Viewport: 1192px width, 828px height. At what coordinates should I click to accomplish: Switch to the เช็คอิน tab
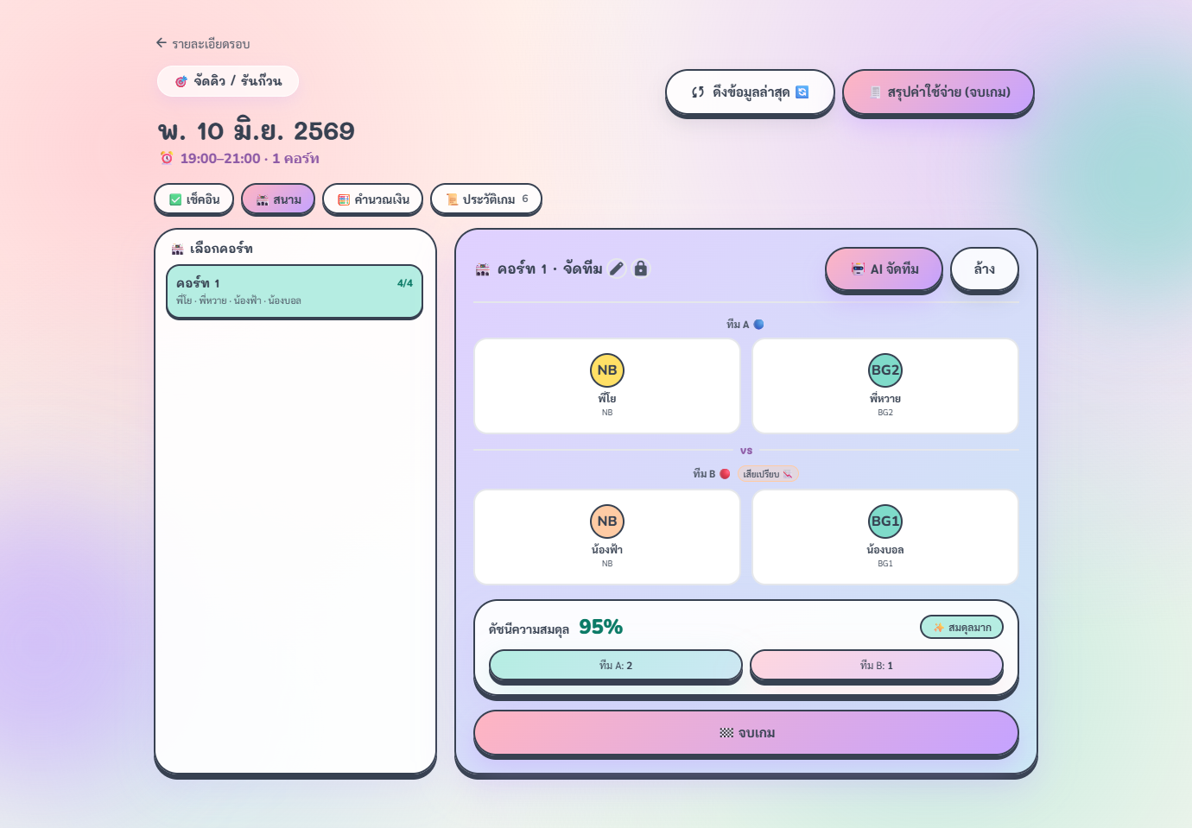194,199
